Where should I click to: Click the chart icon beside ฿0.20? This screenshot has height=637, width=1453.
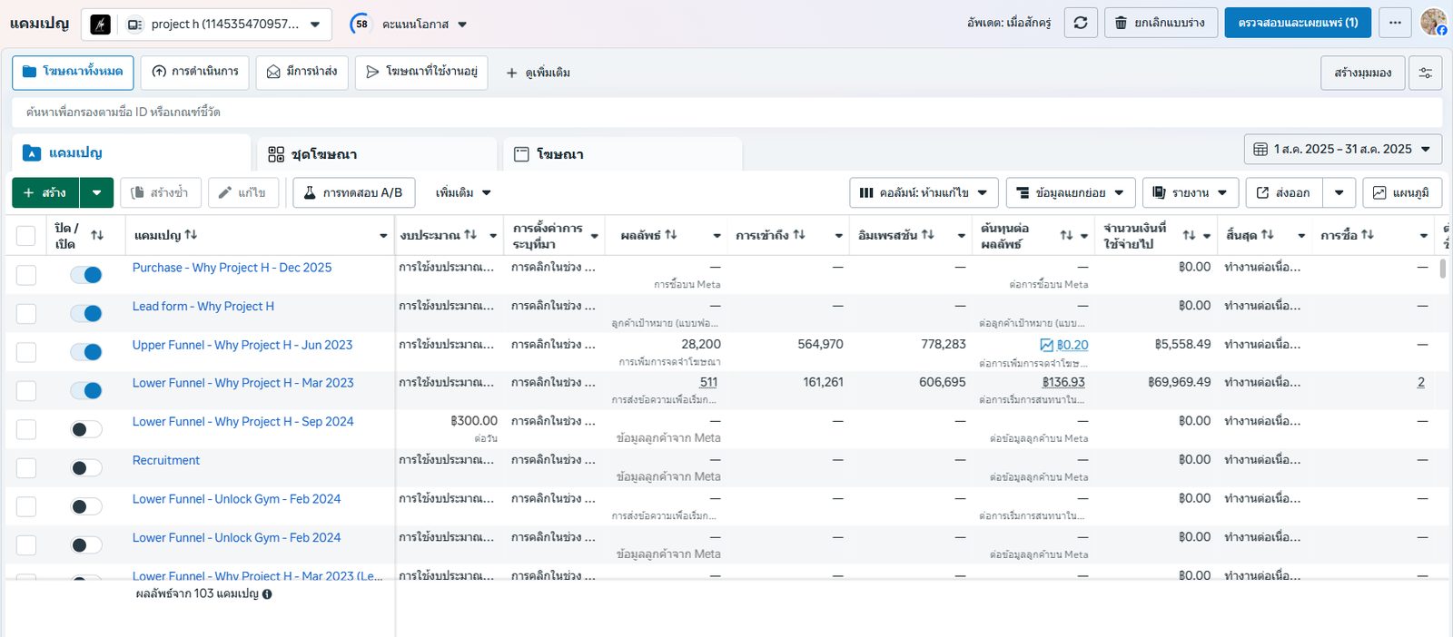(x=1046, y=345)
